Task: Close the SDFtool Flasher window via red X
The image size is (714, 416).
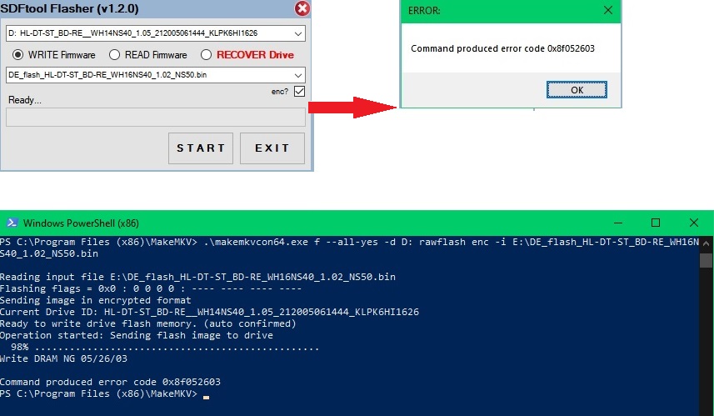Action: click(x=302, y=8)
